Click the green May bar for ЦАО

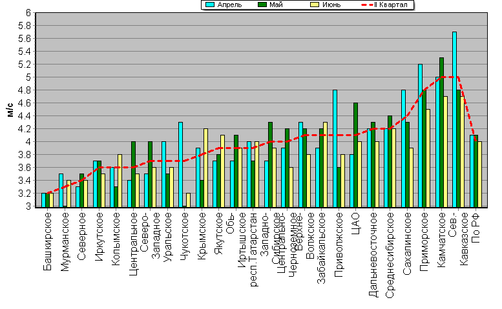click(x=356, y=155)
